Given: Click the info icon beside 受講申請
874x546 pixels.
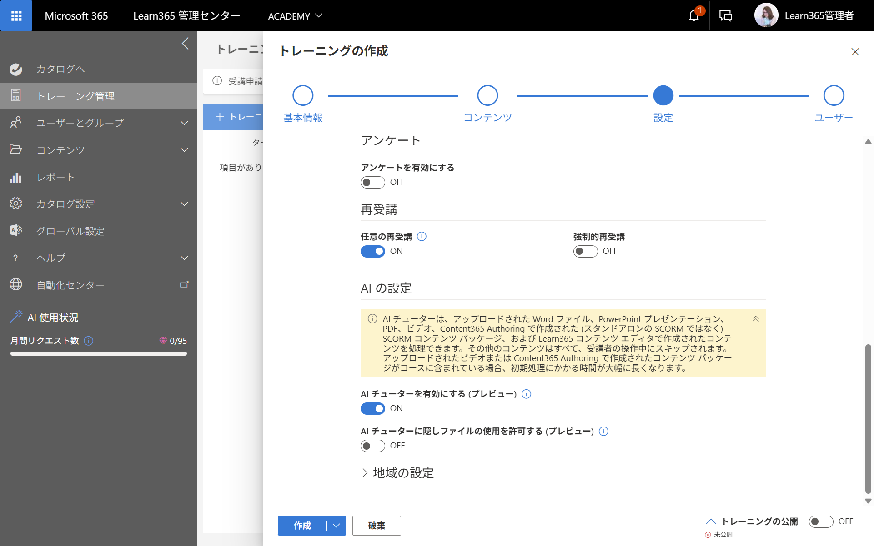Looking at the screenshot, I should 217,81.
